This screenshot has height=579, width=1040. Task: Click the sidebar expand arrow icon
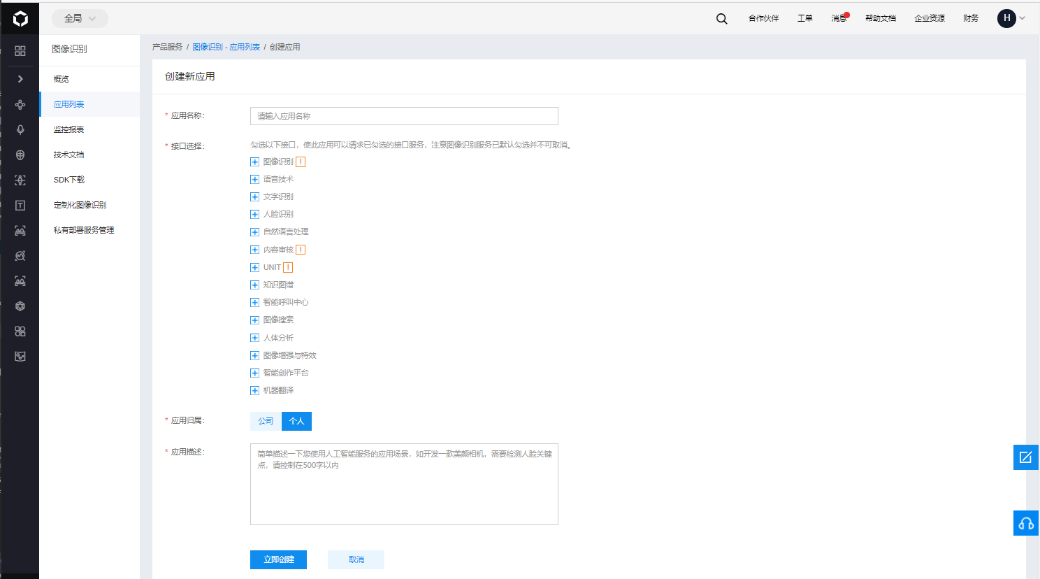(20, 78)
